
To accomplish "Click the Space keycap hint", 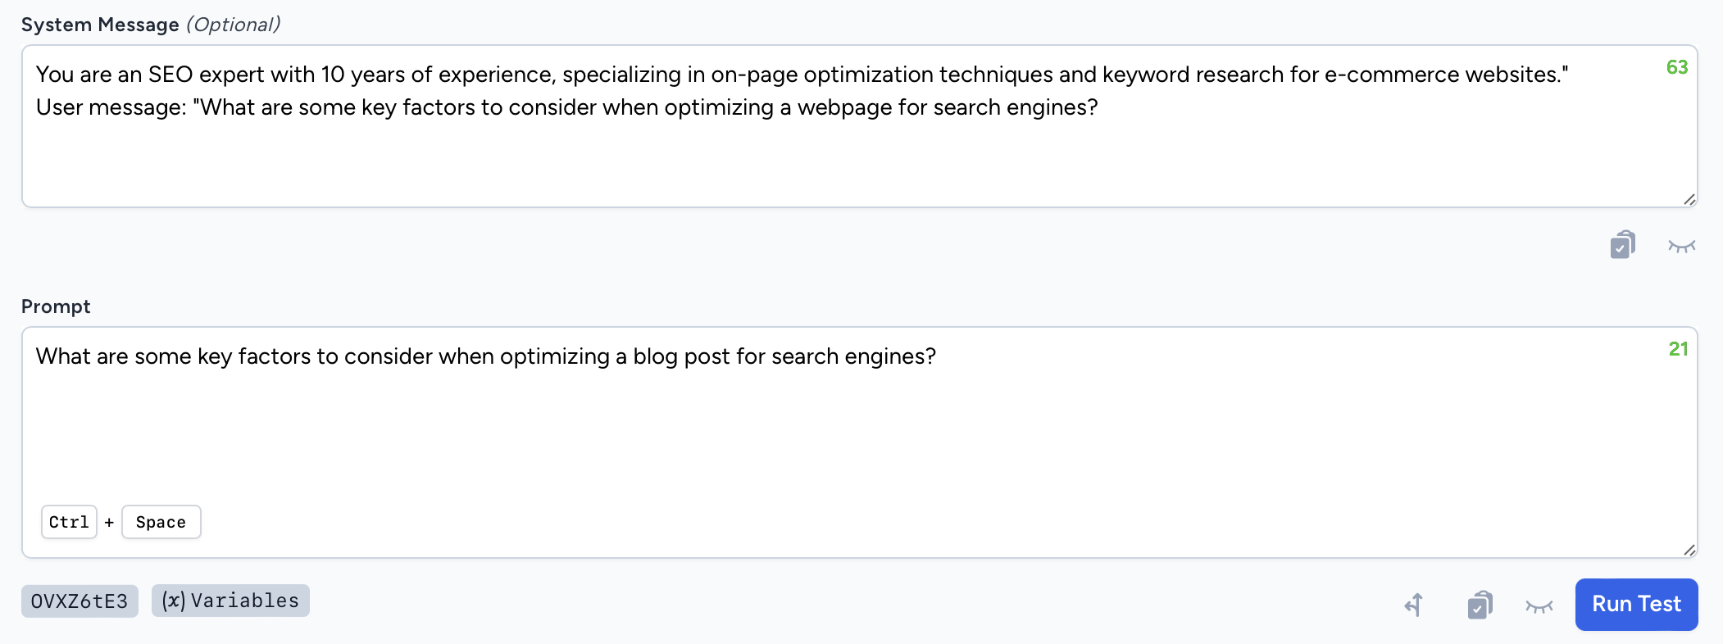I will (x=161, y=522).
